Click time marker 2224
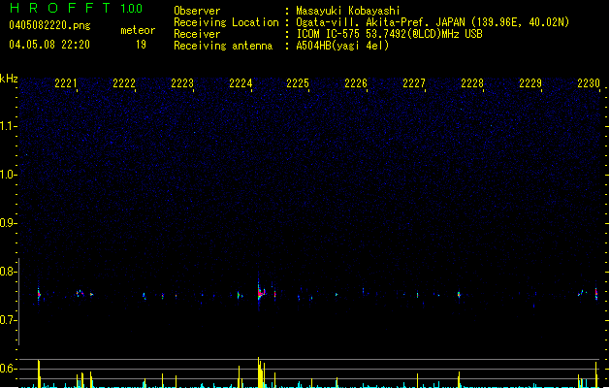This screenshot has height=388, width=610. click(x=241, y=83)
